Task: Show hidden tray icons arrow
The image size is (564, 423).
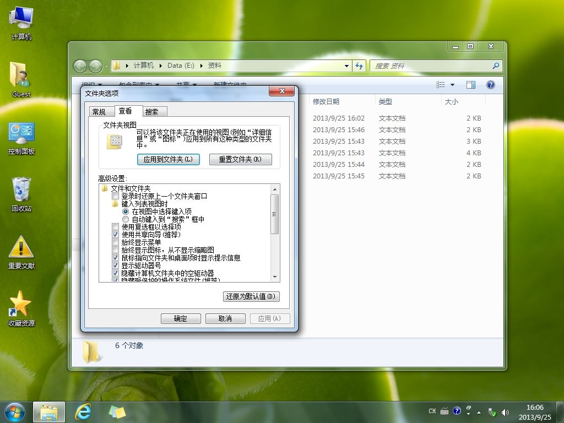Action: [x=479, y=413]
